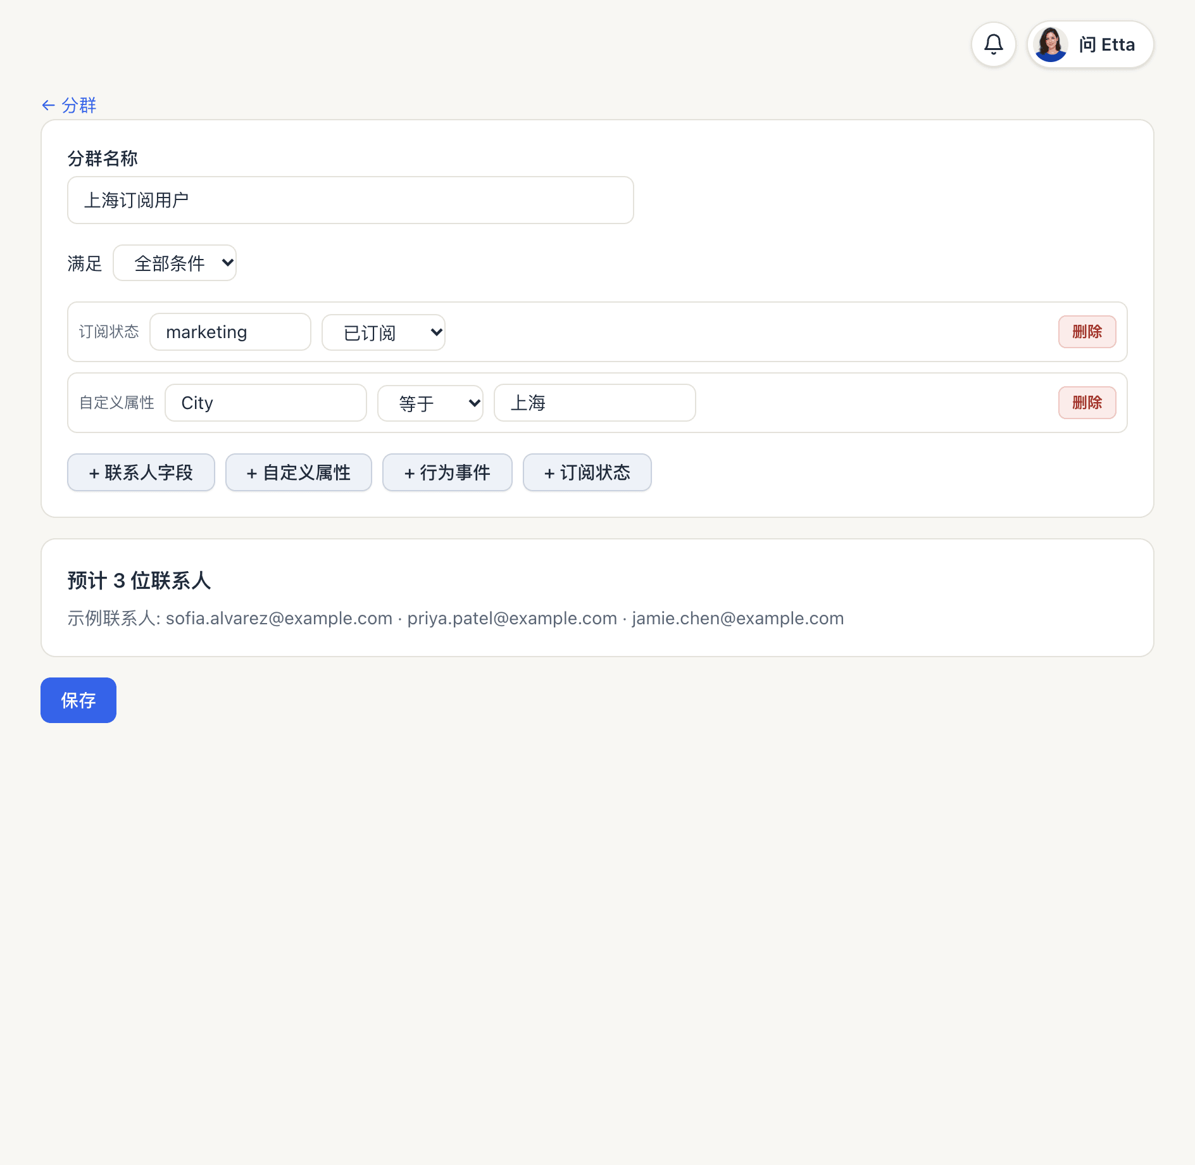
Task: Click the Etta profile avatar
Action: [1051, 44]
